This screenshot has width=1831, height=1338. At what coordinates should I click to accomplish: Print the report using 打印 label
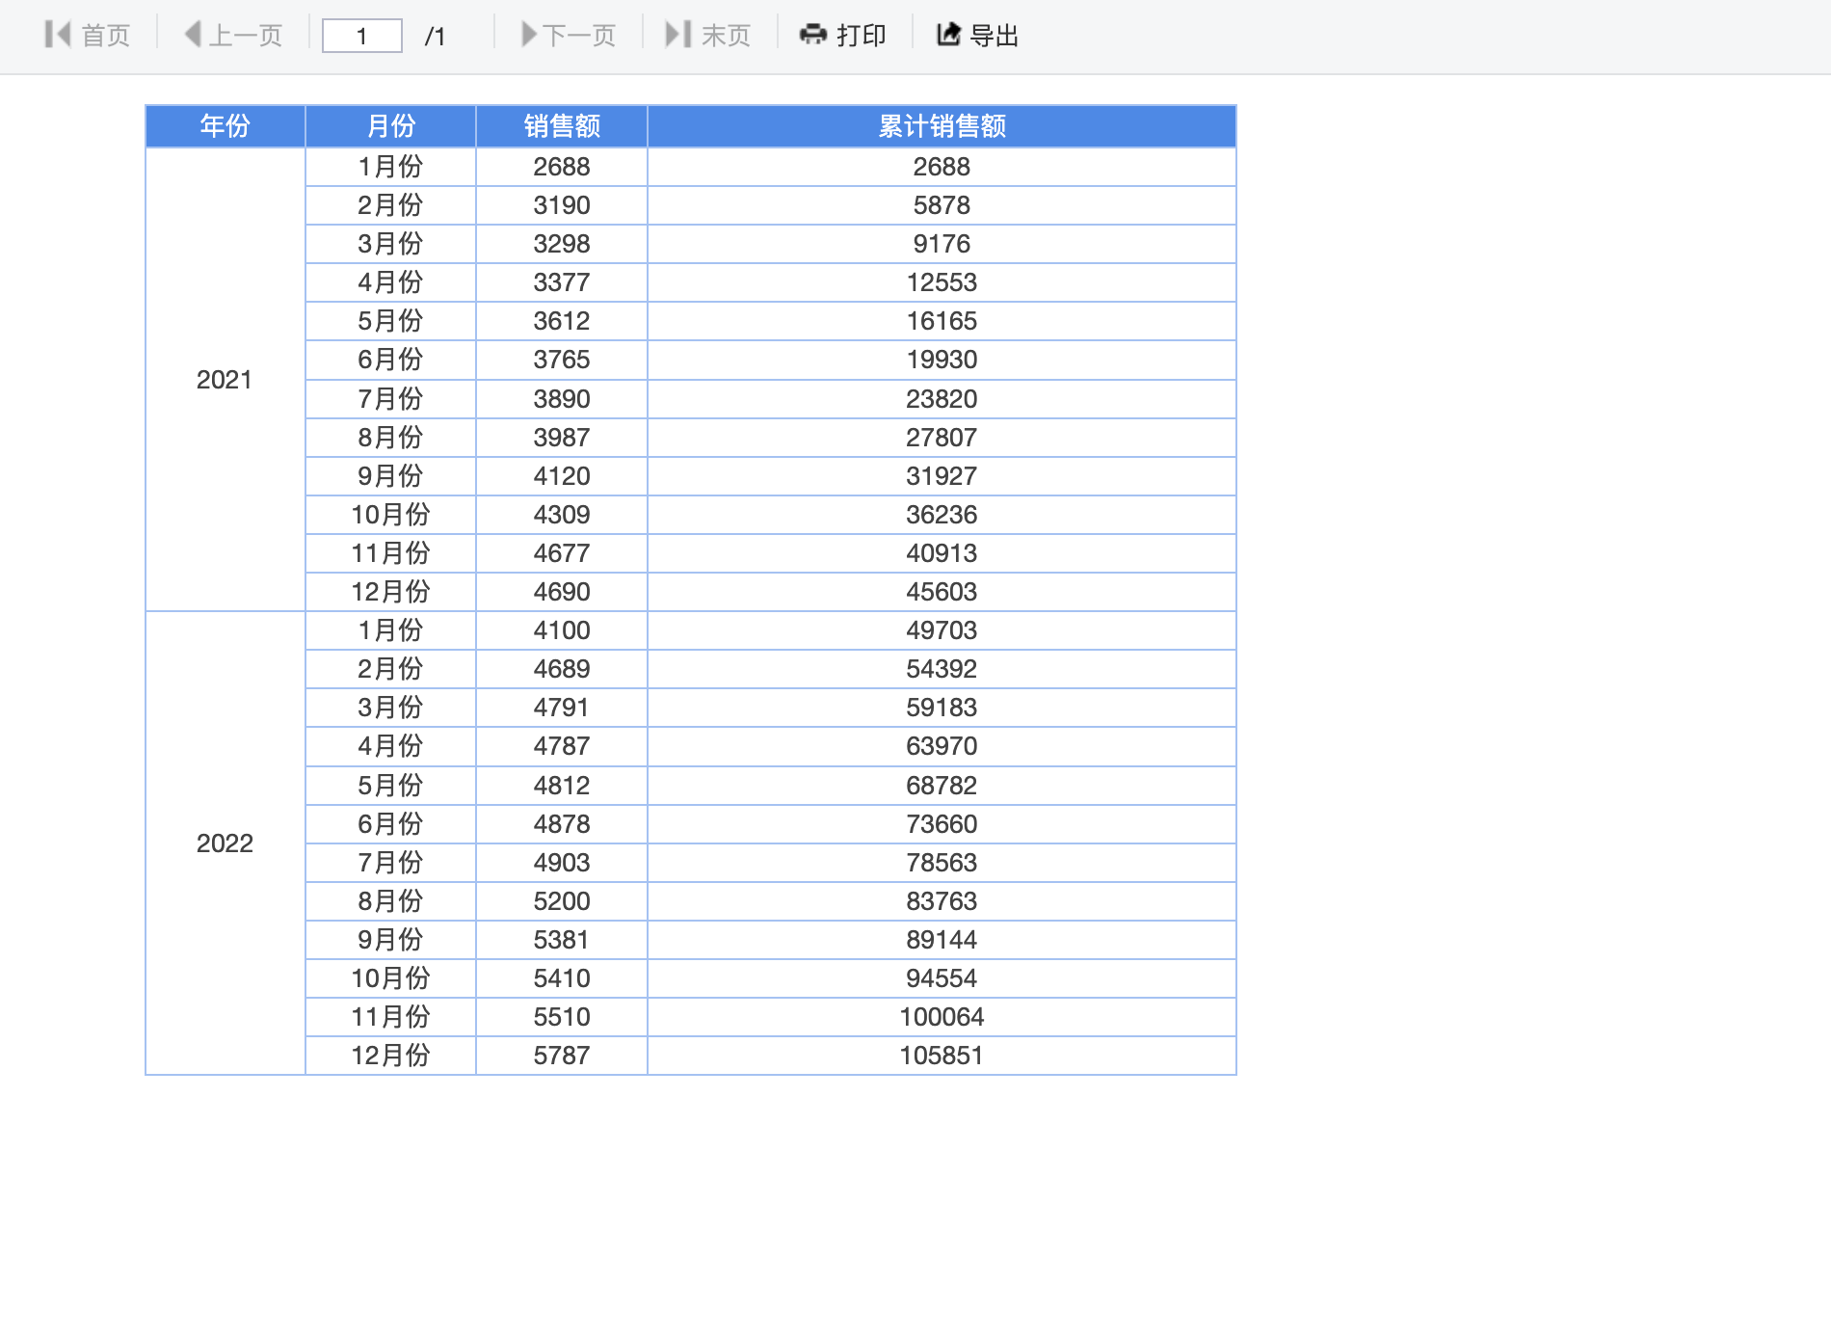pos(862,36)
